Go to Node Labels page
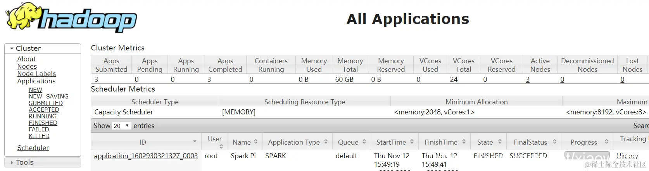649x171 pixels. [x=36, y=74]
